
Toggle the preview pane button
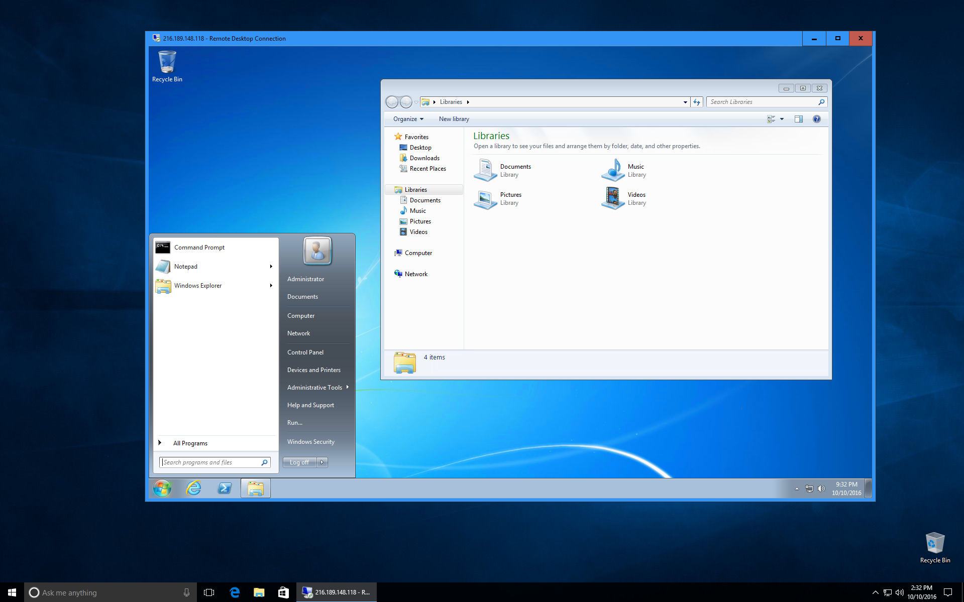point(798,119)
